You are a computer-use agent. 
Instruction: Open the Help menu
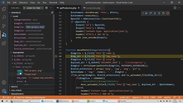(x=62, y=3)
